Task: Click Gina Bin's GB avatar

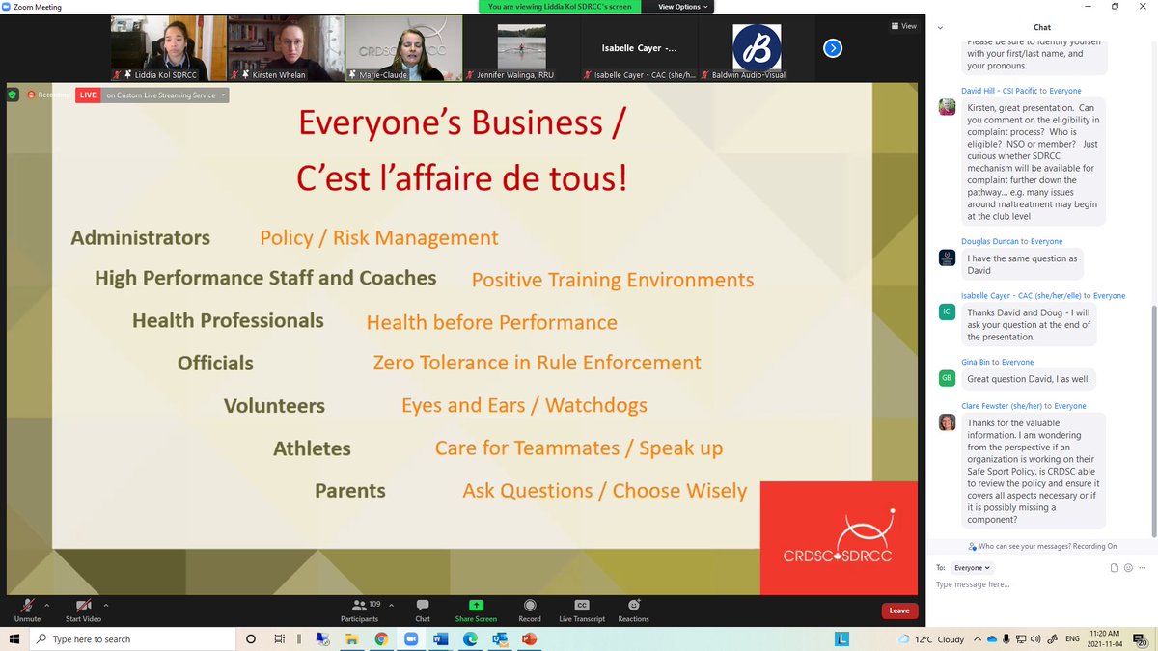Action: [x=948, y=378]
